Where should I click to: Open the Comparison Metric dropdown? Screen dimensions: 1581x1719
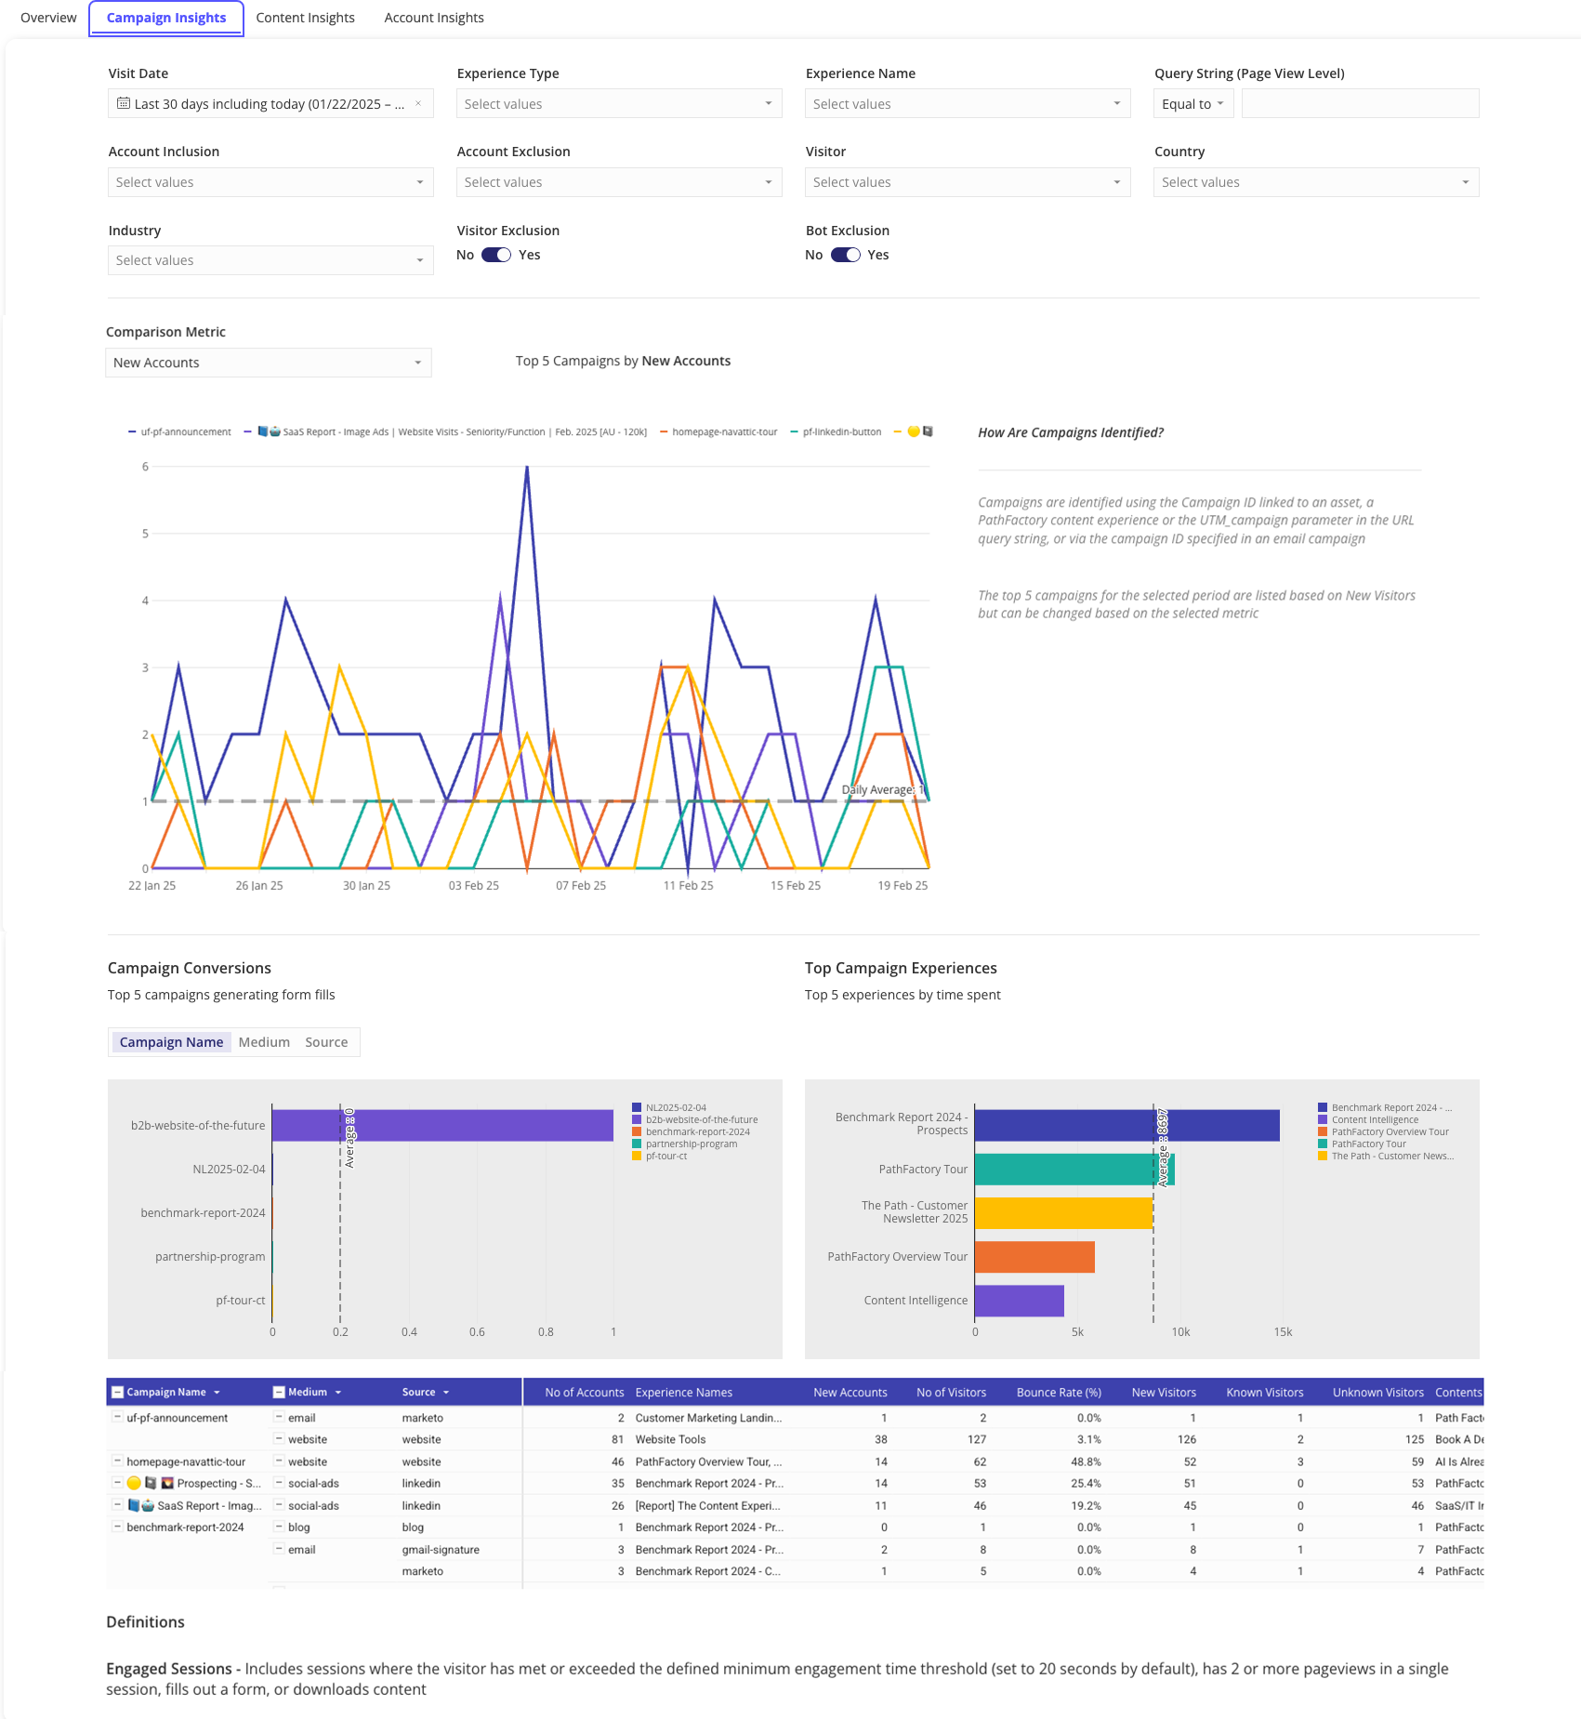(x=268, y=363)
